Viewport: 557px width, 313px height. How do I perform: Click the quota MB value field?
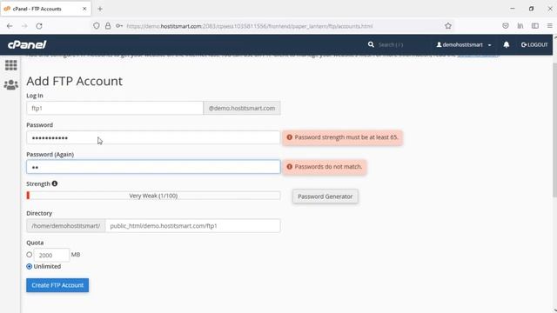tap(51, 255)
